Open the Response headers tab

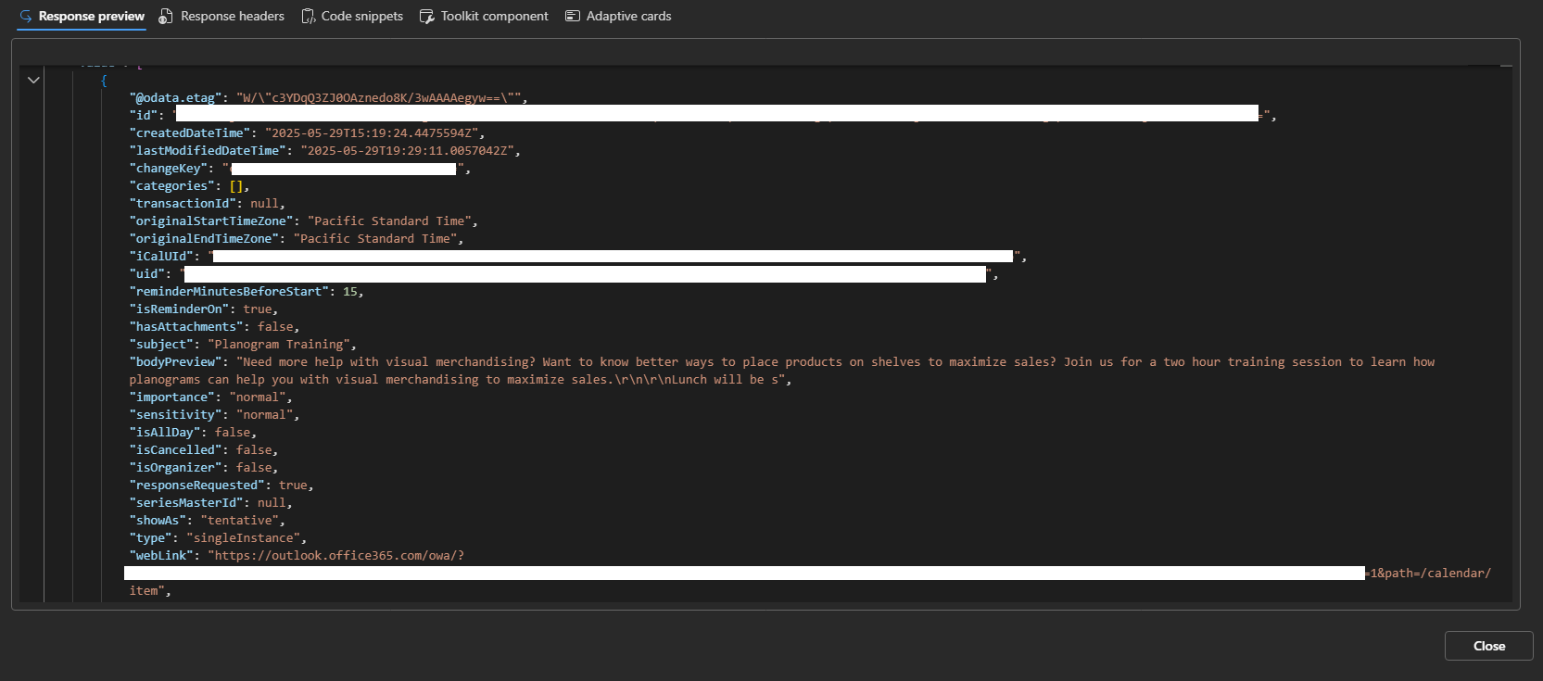pyautogui.click(x=221, y=16)
